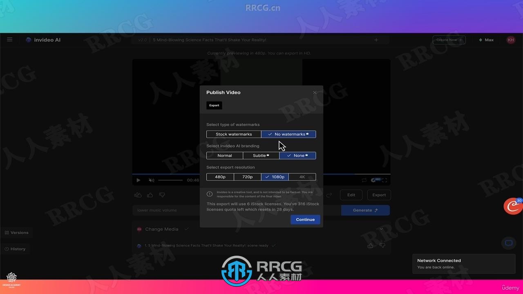Unmute the video player
This screenshot has height=294, width=523.
(152, 180)
